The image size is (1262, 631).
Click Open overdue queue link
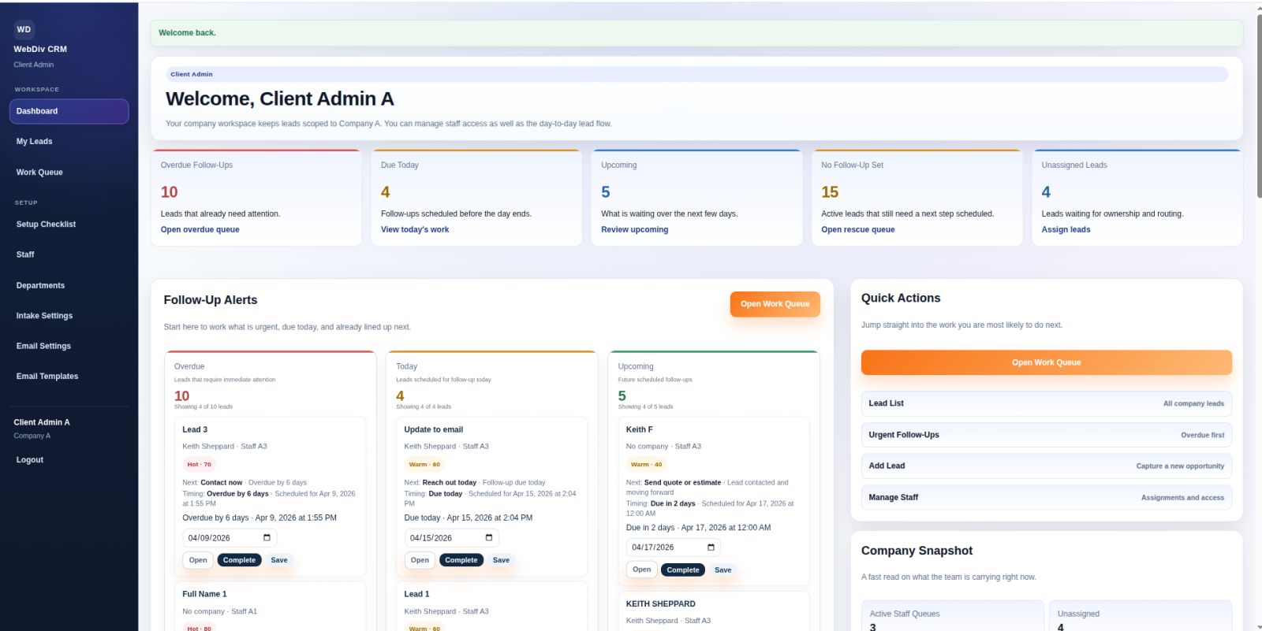tap(200, 230)
